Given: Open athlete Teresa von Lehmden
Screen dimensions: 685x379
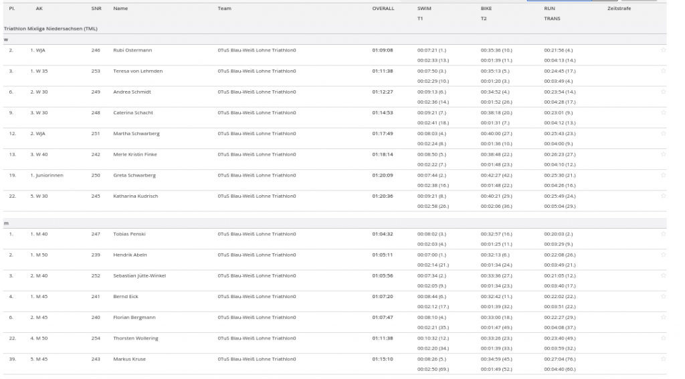Looking at the screenshot, I should coord(138,71).
